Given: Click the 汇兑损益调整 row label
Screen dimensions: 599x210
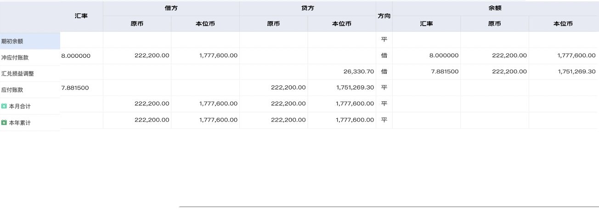Looking at the screenshot, I should (17, 73).
